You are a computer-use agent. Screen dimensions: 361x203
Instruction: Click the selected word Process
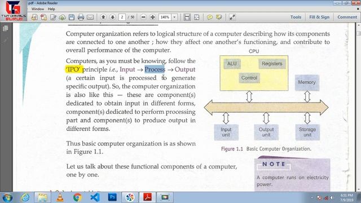[x=155, y=69]
